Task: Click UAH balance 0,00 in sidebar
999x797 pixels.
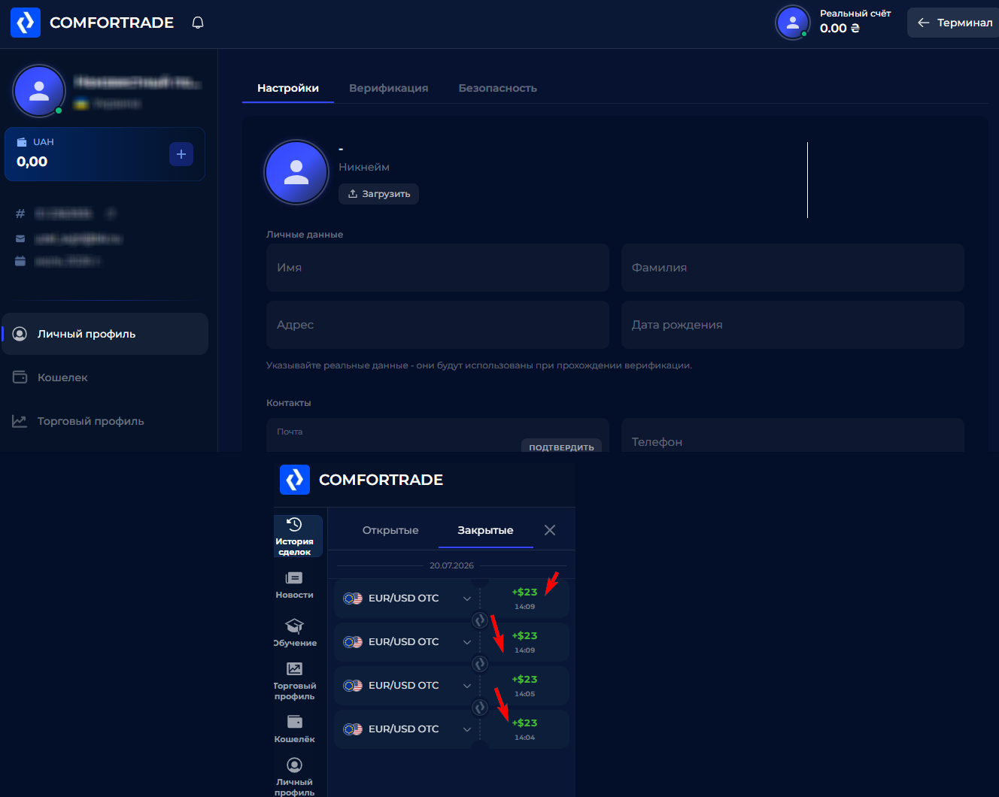Action: (x=32, y=162)
